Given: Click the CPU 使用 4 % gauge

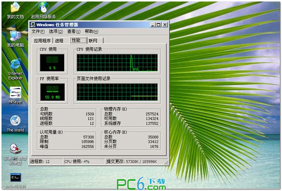Looking at the screenshot, I should (52, 63).
